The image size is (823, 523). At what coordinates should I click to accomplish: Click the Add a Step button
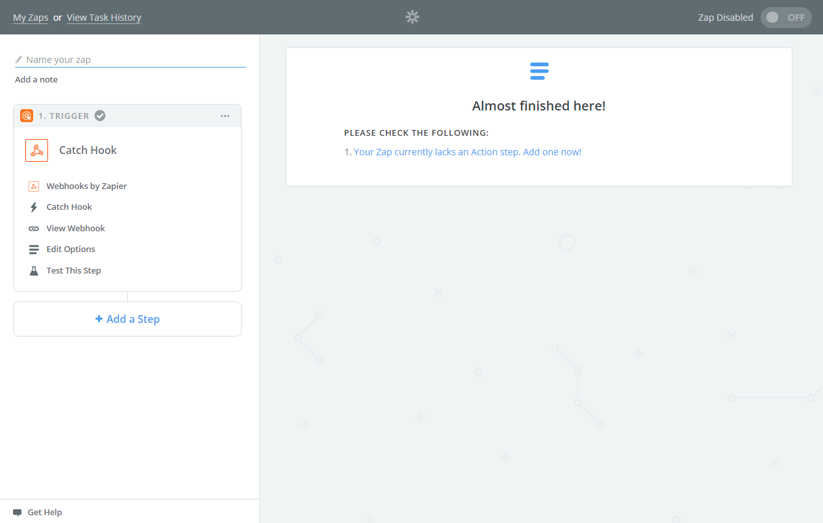(127, 318)
